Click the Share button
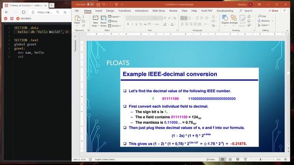Viewport: 294px width, 165px height. 273,11
